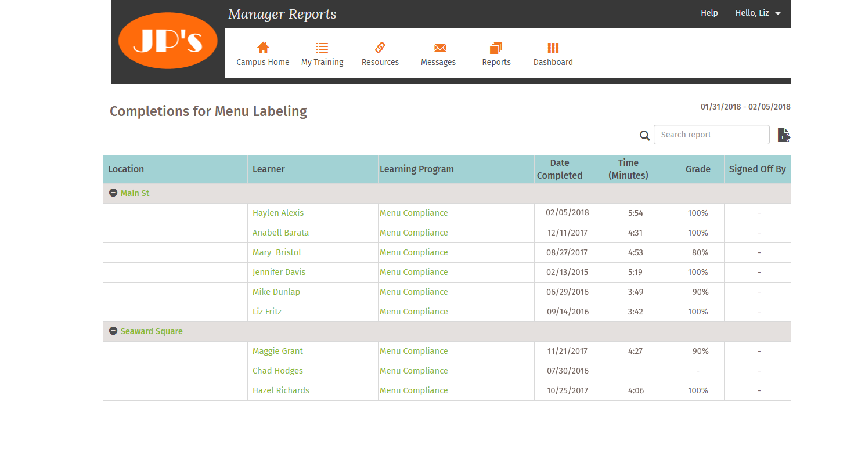Viewport: 865px width, 449px height.
Task: Open the Main St location link
Action: [135, 193]
